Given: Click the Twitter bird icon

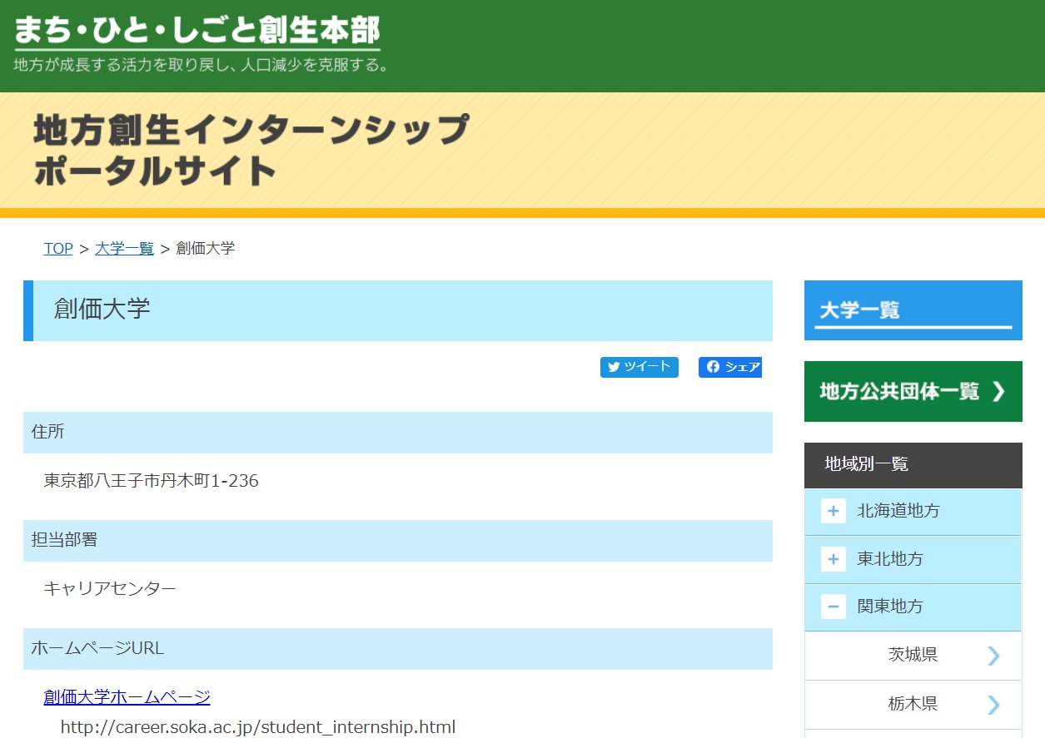Looking at the screenshot, I should tap(614, 367).
